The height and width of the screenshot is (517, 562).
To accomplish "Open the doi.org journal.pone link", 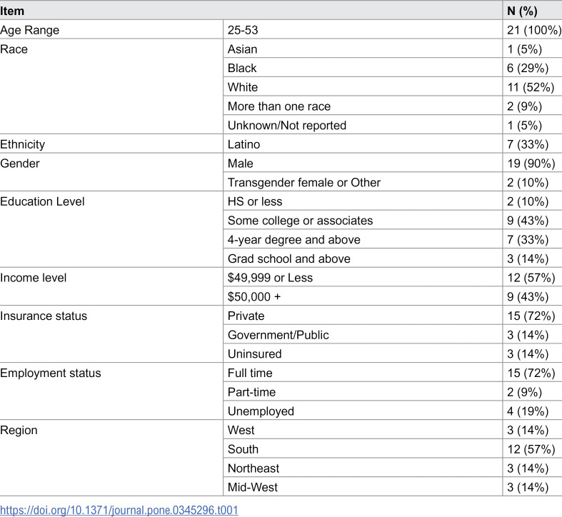I will pyautogui.click(x=119, y=510).
